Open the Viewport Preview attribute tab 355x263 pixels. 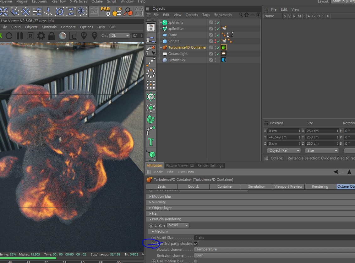[x=288, y=186]
